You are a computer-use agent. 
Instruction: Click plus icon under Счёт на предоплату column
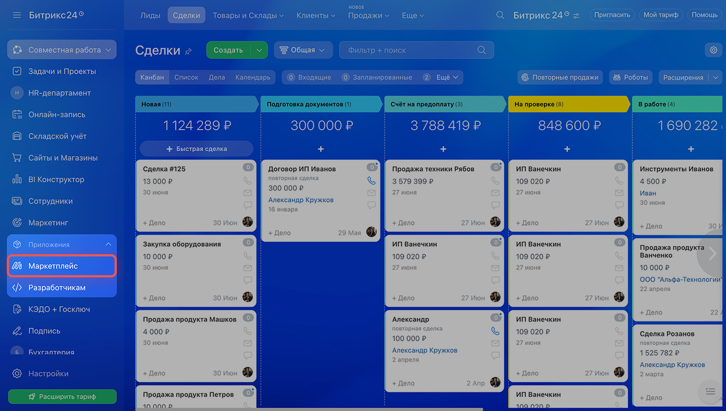(x=444, y=149)
